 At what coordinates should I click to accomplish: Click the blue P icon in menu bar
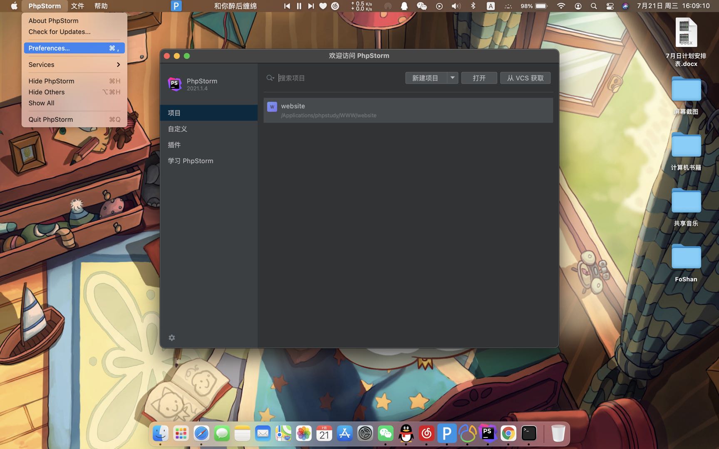tap(176, 6)
